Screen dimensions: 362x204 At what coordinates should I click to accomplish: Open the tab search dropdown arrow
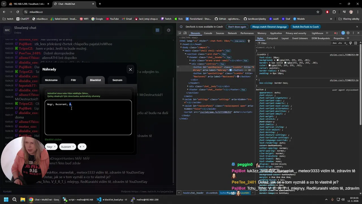point(4,4)
